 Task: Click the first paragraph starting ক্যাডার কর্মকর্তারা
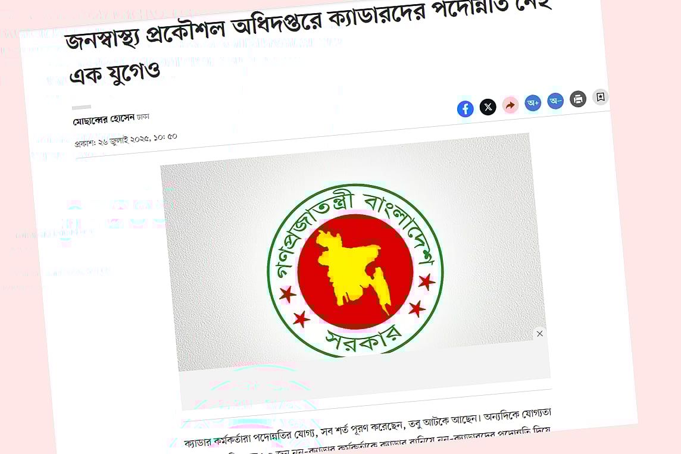point(367,431)
